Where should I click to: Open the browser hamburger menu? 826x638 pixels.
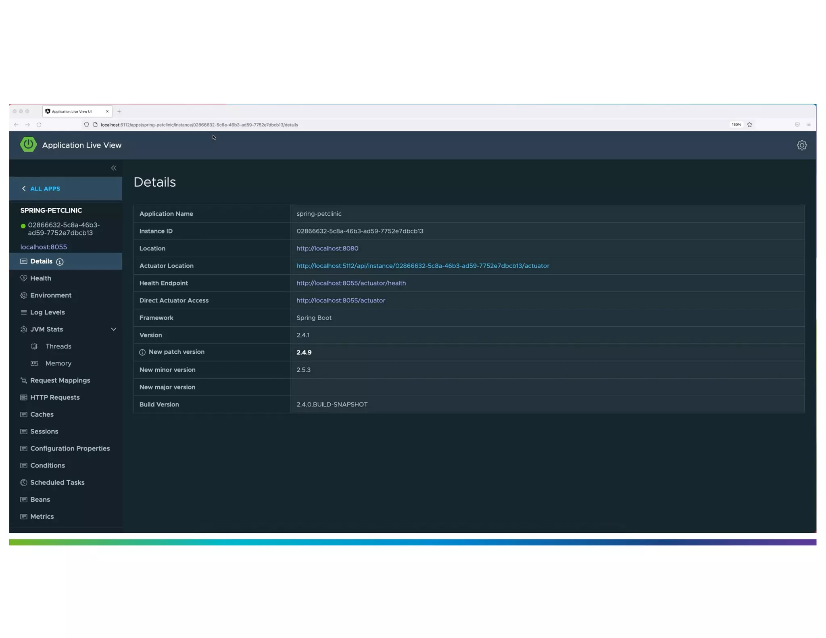(809, 125)
